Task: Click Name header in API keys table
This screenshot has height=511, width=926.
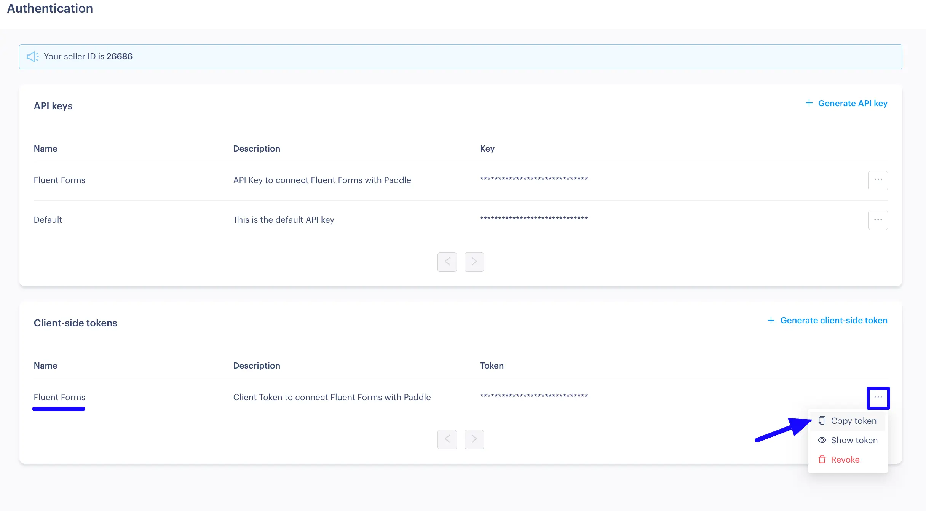Action: [x=46, y=149]
